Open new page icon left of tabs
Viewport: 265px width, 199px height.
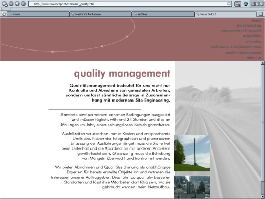coord(3,14)
